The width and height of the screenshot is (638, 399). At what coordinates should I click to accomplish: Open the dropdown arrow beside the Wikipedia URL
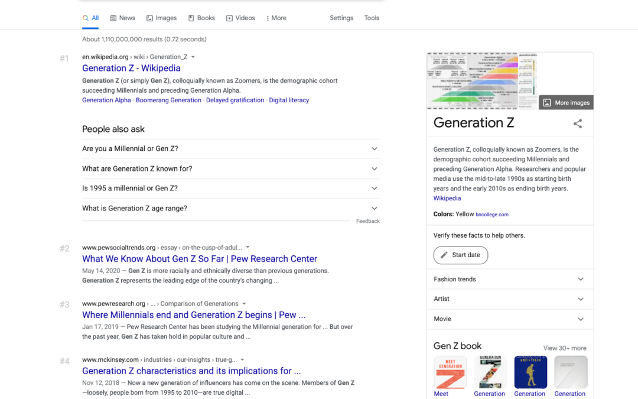click(194, 56)
